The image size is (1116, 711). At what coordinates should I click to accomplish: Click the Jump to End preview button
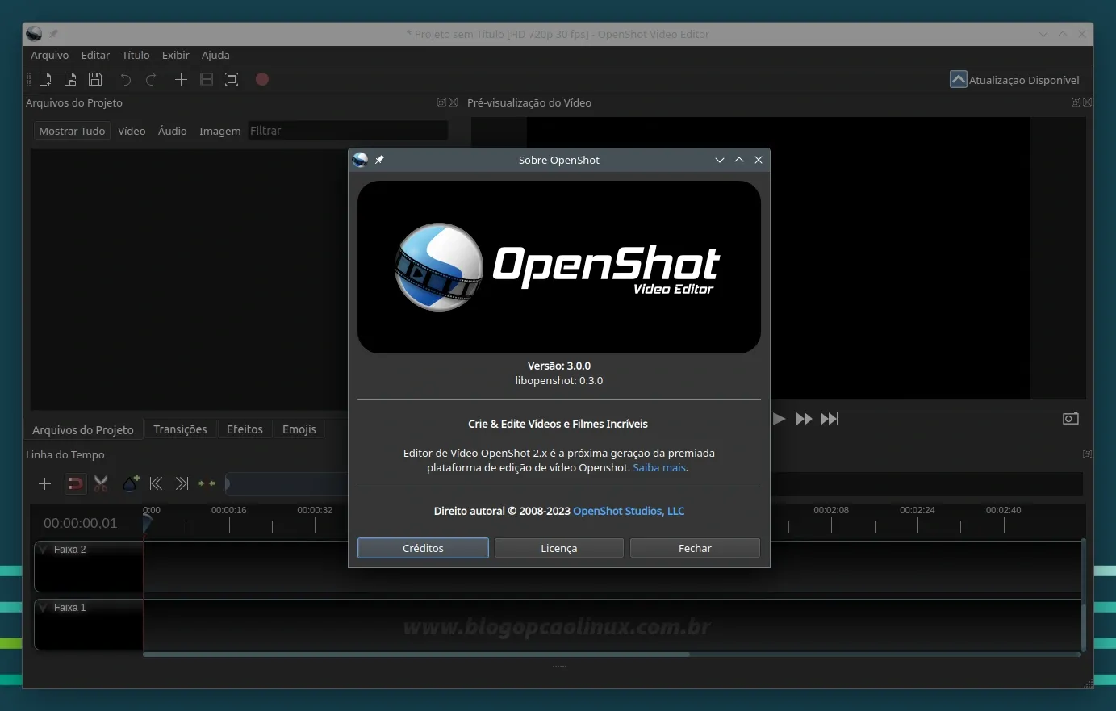830,419
